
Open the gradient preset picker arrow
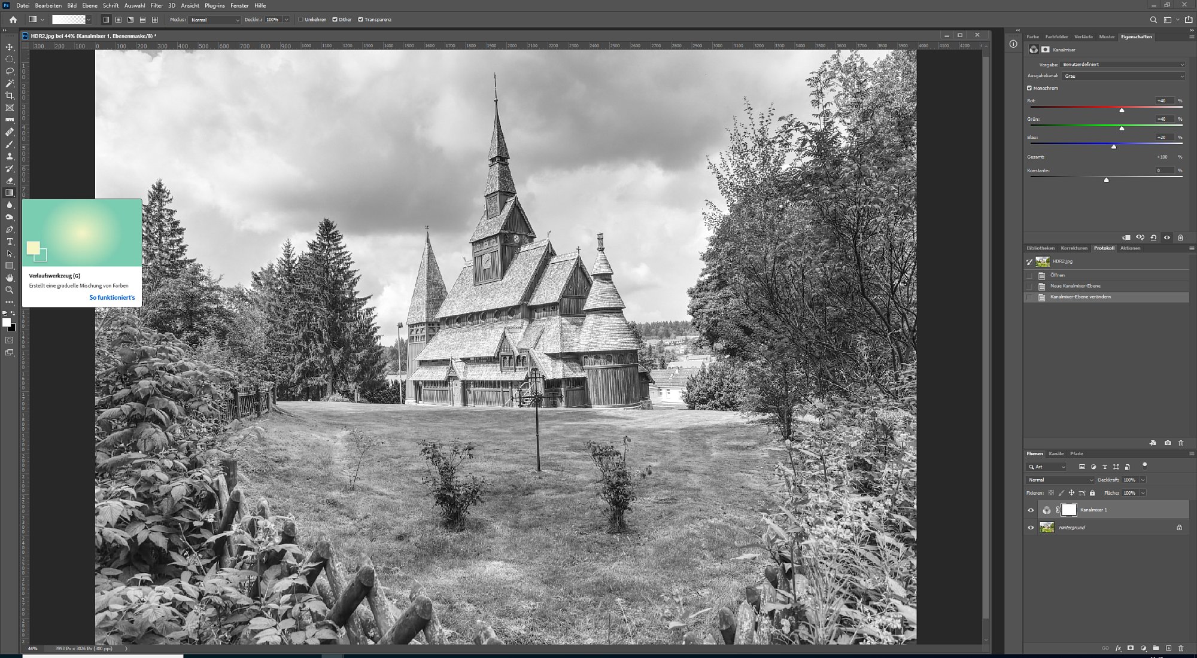coord(89,20)
